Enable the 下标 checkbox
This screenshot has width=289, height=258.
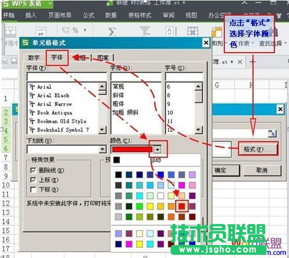33,190
